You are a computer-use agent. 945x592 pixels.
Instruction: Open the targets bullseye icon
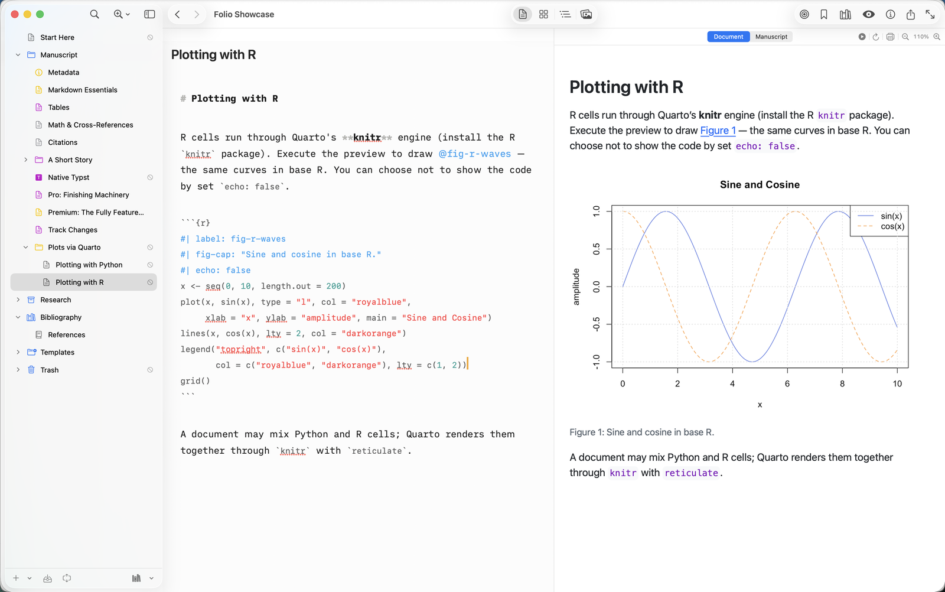coord(804,14)
